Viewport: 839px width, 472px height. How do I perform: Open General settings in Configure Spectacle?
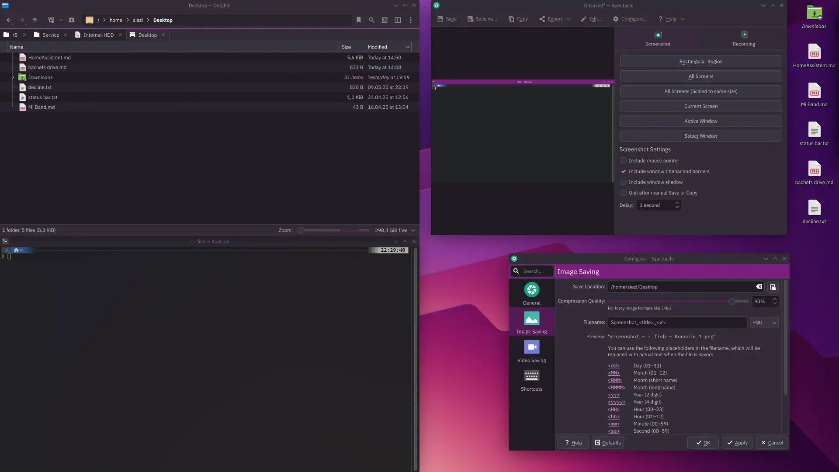pos(532,294)
